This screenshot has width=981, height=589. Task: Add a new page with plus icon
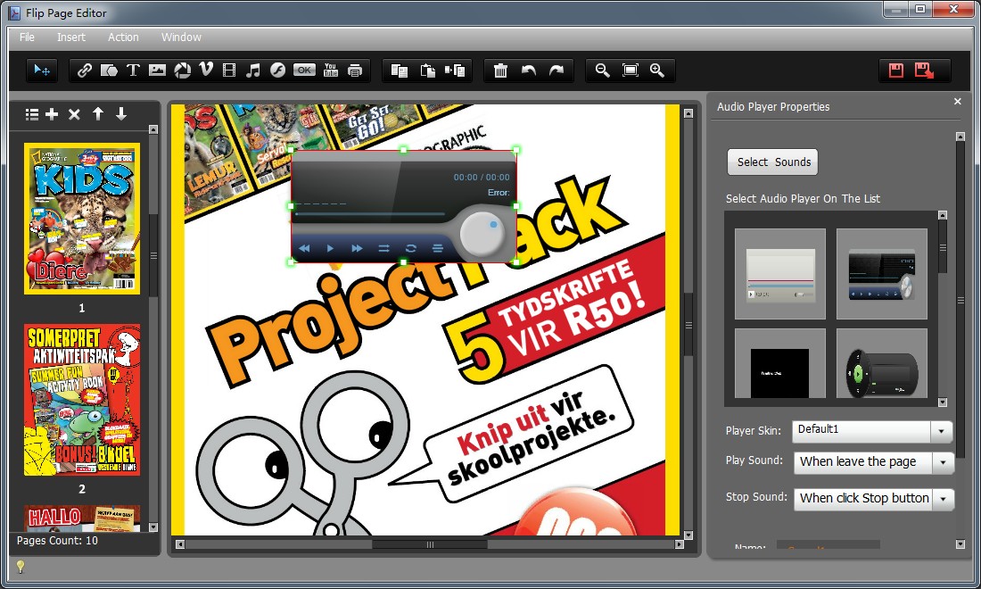52,114
